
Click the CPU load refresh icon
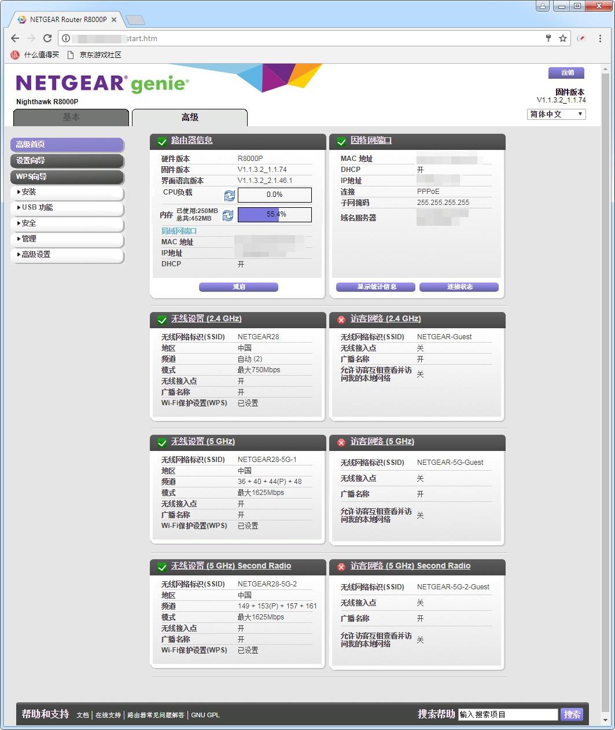point(230,196)
